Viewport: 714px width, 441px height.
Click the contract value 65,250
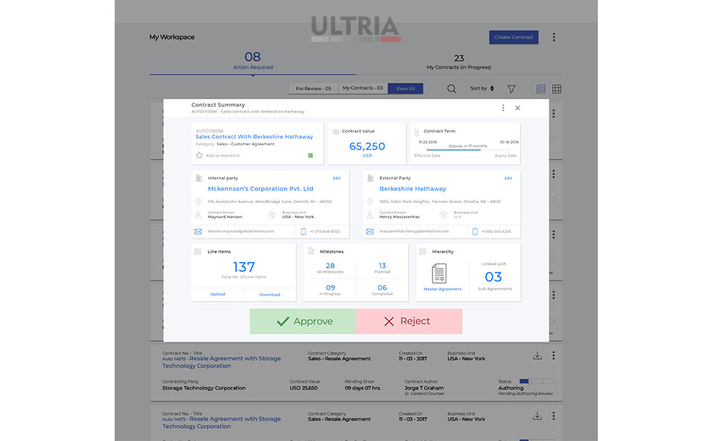367,147
